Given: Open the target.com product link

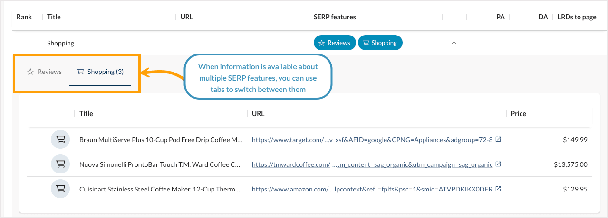Looking at the screenshot, I should (x=372, y=140).
